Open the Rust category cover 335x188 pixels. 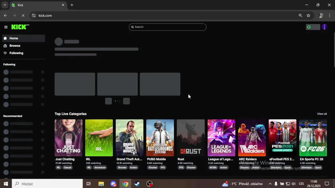[191, 138]
